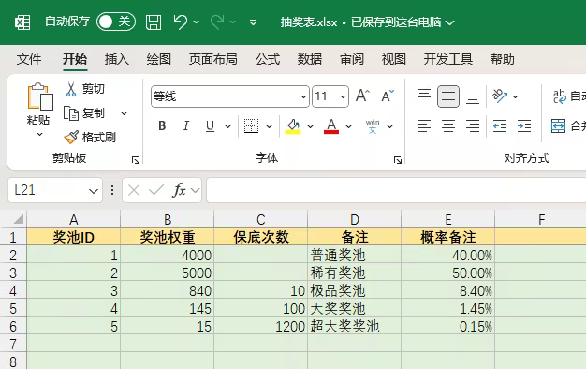Expand the Paste options arrow under 粘贴
Screen dimensions: 586x369
click(x=39, y=135)
